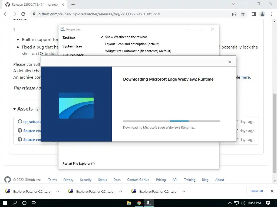Close the Webview2 download dialog

pyautogui.click(x=229, y=62)
